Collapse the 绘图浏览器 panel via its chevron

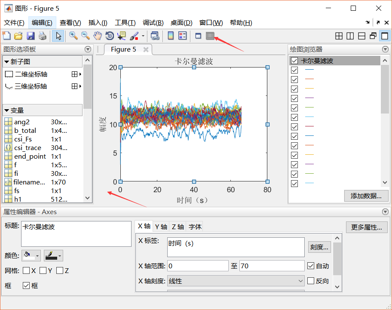385,49
